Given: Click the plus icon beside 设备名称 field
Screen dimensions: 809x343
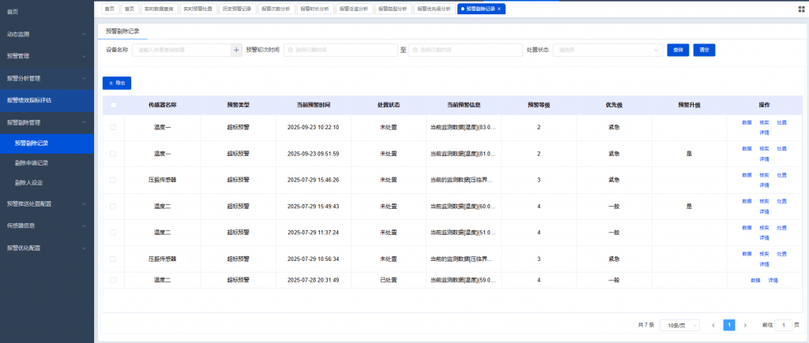Looking at the screenshot, I should tap(236, 50).
